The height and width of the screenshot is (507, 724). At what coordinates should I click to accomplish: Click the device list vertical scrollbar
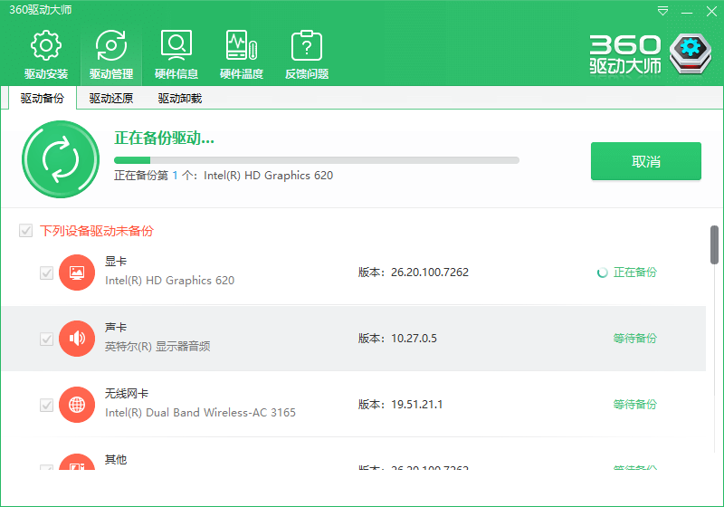pos(714,244)
